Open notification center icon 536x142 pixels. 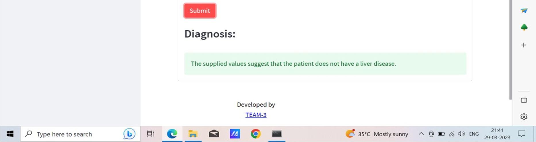[522, 134]
